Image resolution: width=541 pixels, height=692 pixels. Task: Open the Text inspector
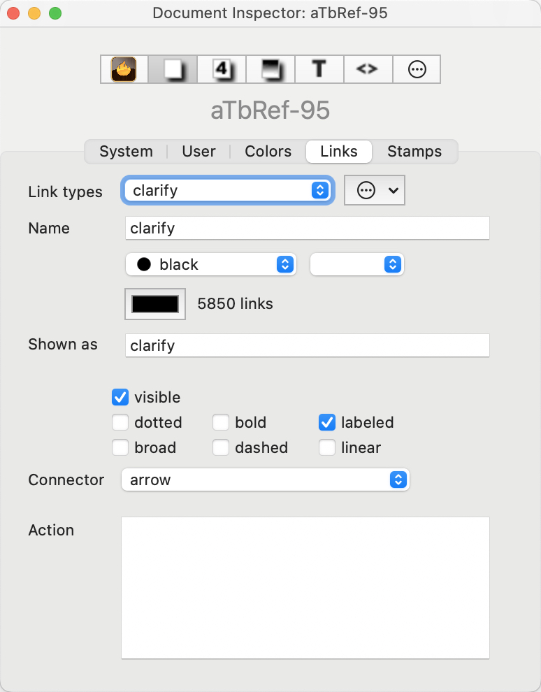coord(319,69)
